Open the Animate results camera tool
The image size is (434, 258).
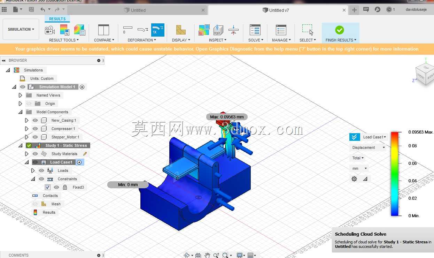pos(50,30)
